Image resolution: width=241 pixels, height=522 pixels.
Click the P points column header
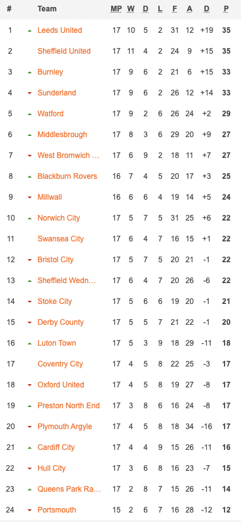pos(226,9)
